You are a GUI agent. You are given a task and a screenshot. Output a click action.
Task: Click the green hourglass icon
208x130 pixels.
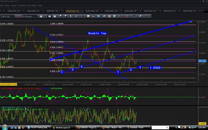[83, 16]
